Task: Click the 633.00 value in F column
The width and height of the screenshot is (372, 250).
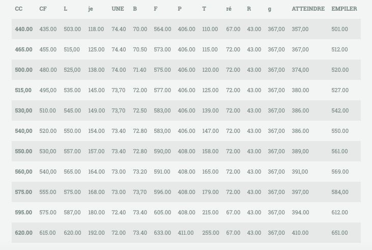Action: click(x=162, y=233)
